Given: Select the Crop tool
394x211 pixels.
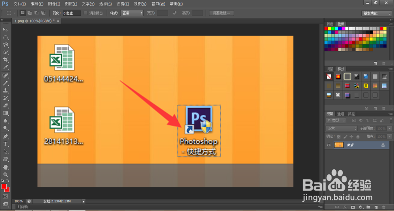Looking at the screenshot, I should pyautogui.click(x=5, y=60).
